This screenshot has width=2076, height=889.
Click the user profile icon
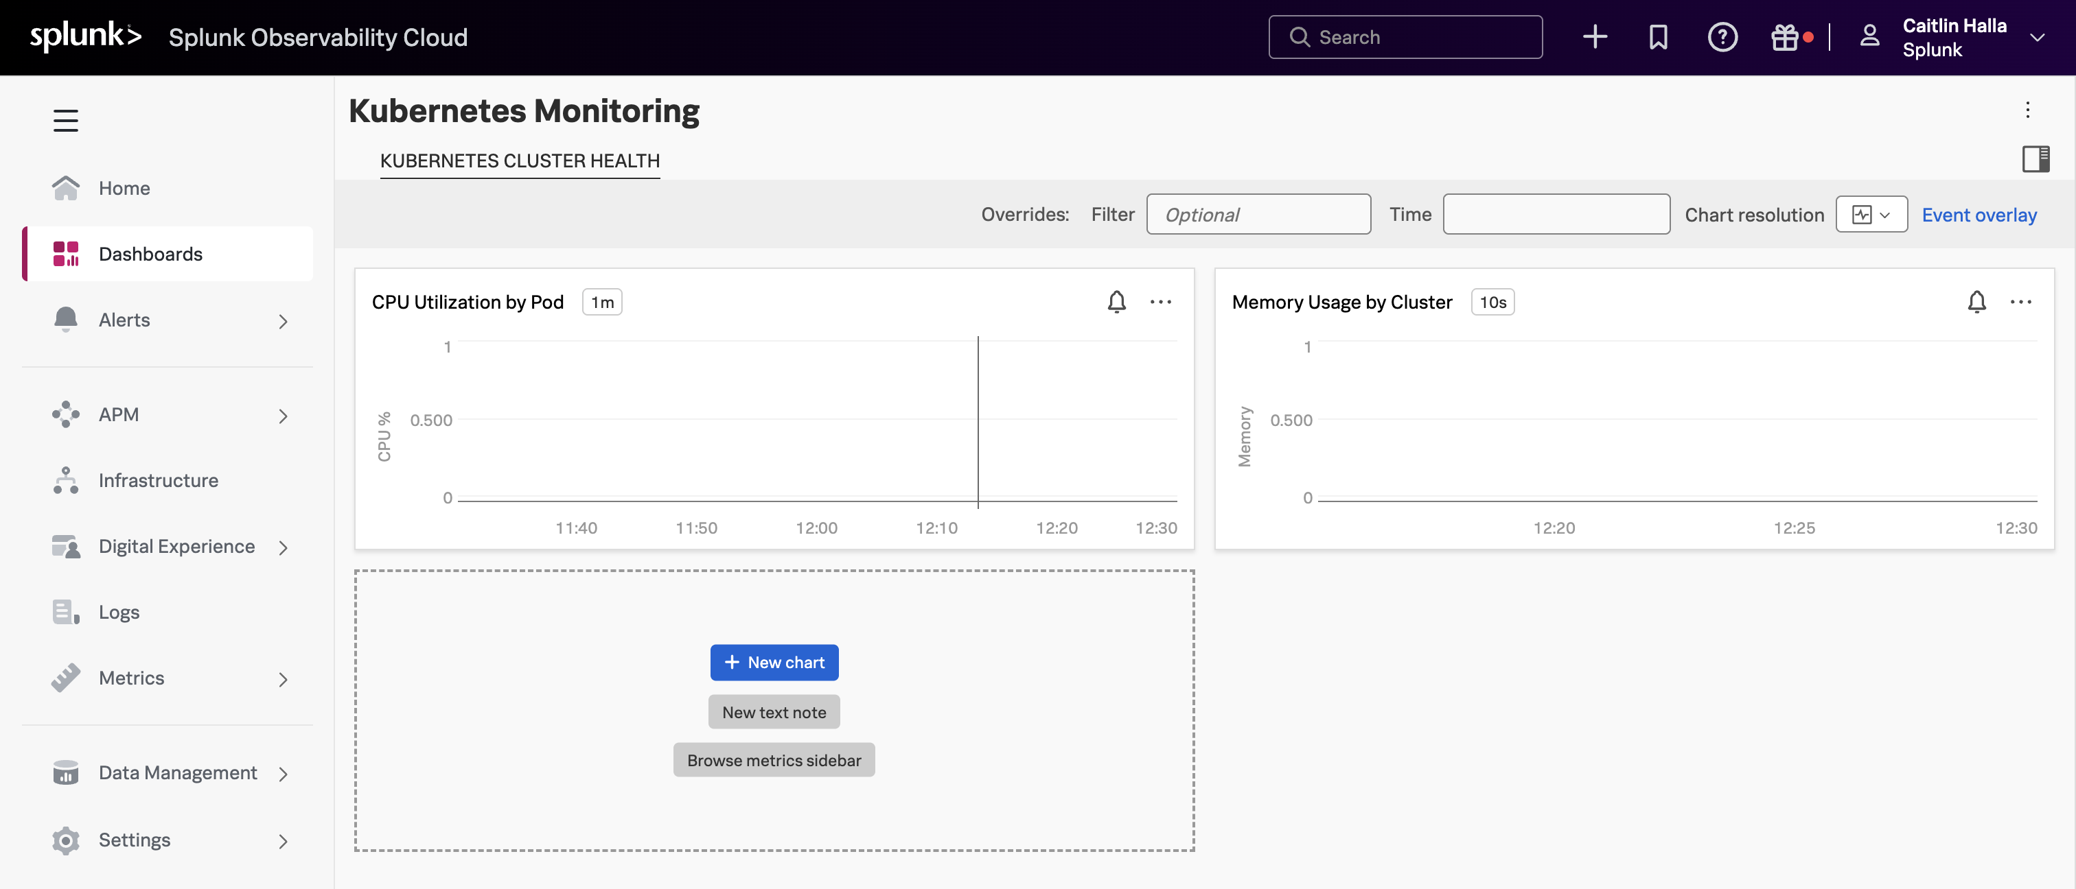pos(1869,37)
